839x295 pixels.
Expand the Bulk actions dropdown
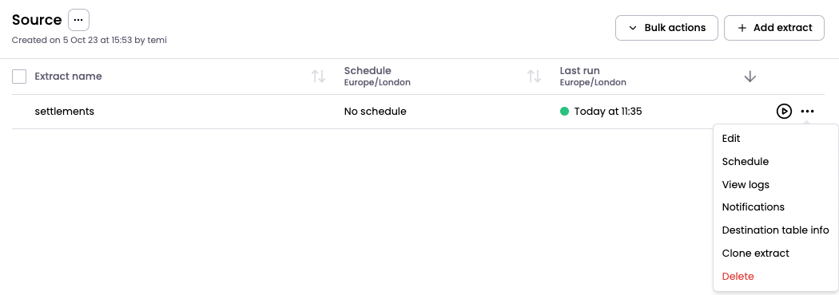coord(666,28)
